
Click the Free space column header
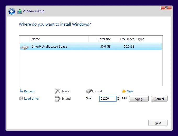pyautogui.click(x=124, y=39)
